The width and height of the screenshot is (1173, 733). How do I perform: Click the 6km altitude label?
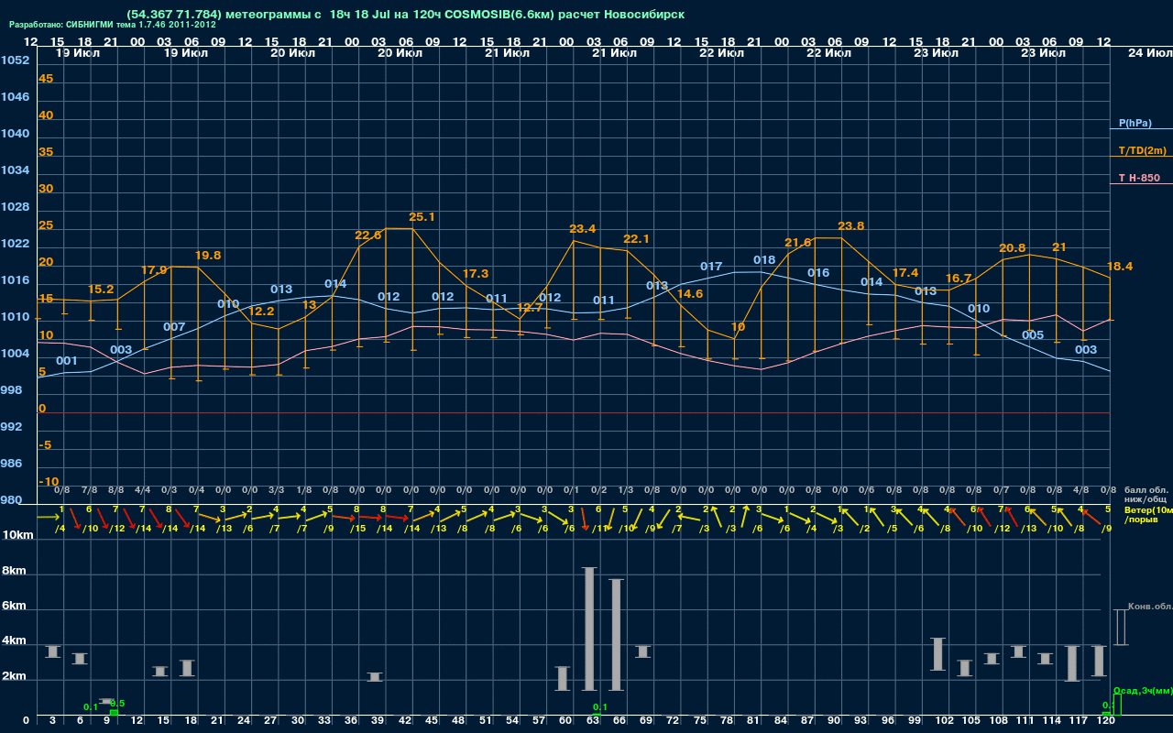[x=15, y=607]
